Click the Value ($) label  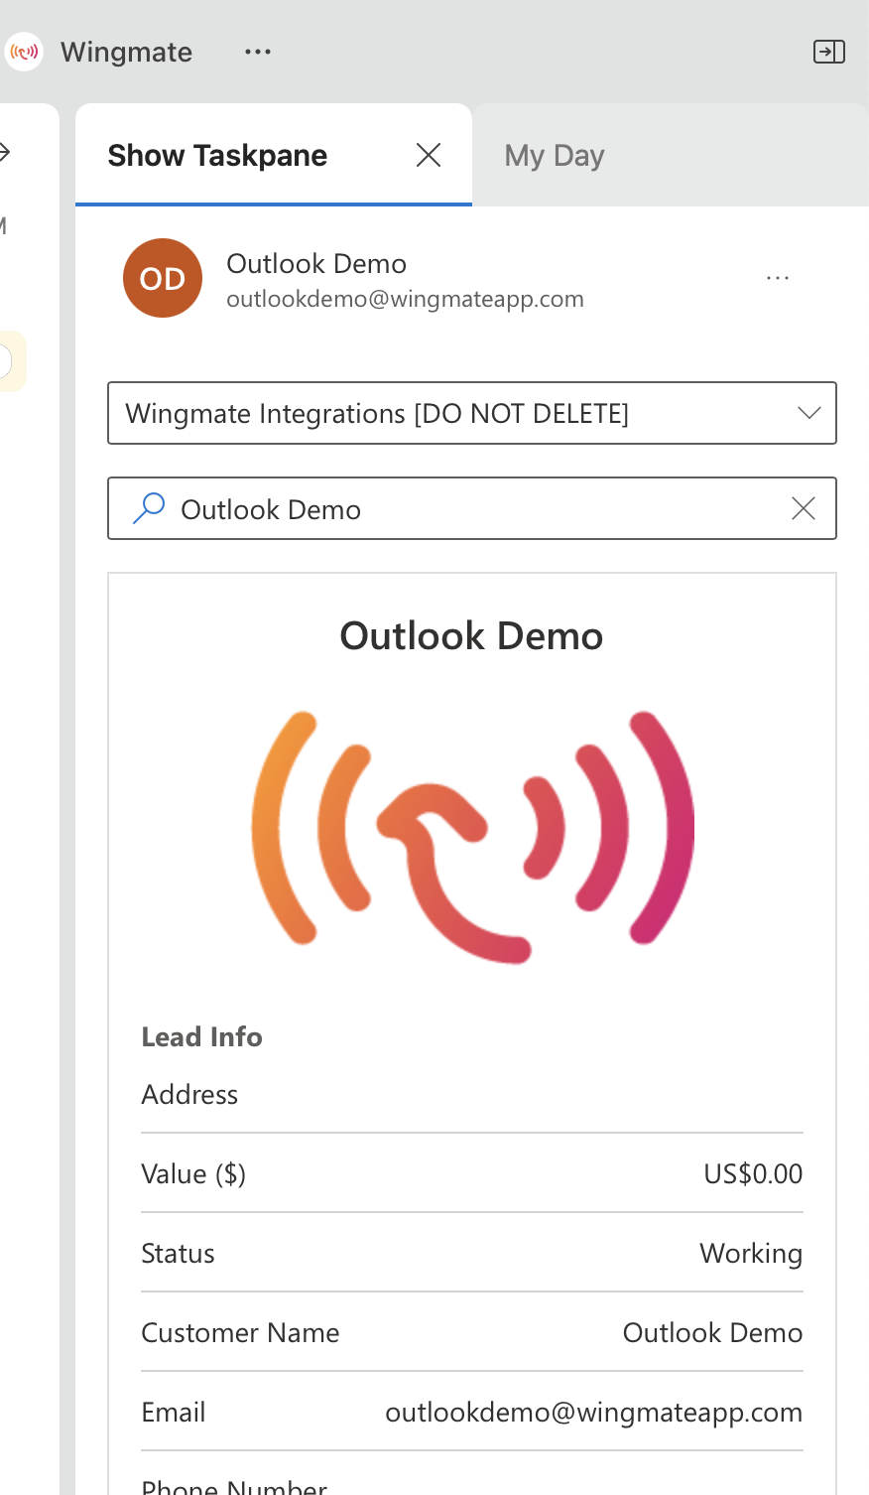(193, 1173)
